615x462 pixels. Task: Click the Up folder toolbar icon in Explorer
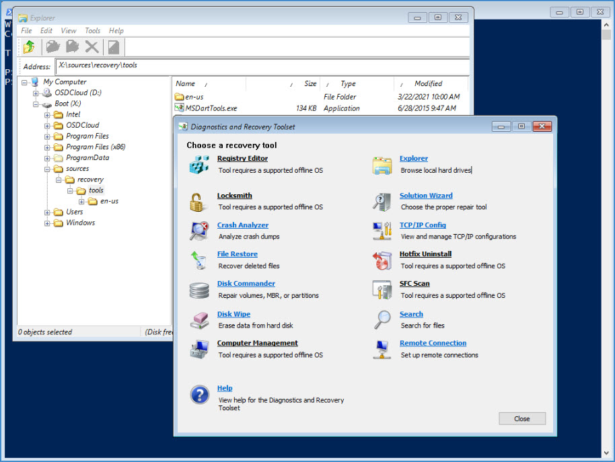pyautogui.click(x=29, y=47)
